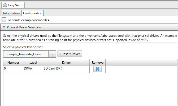Enable Generate example/demo files checkbox
The height and width of the screenshot is (106, 178).
coord(4,20)
